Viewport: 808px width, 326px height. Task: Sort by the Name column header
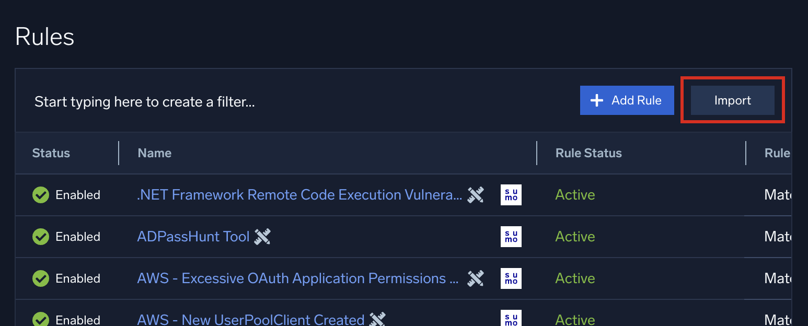coord(155,153)
